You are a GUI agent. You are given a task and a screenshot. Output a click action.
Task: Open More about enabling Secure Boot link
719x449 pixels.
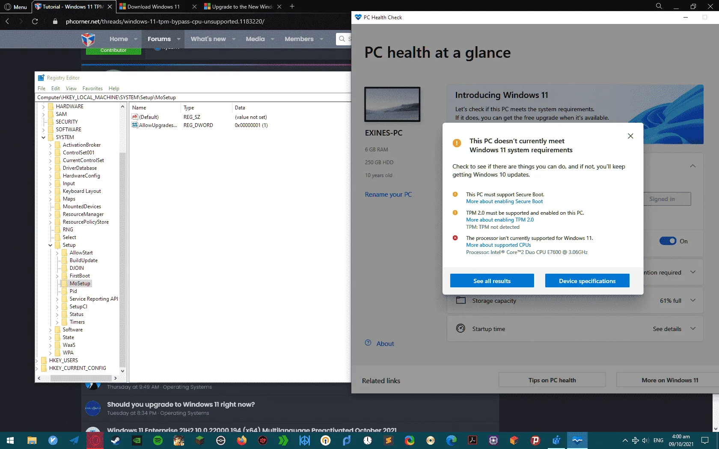[x=505, y=201]
